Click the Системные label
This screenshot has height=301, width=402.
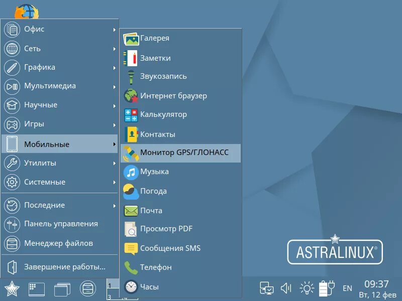click(45, 182)
